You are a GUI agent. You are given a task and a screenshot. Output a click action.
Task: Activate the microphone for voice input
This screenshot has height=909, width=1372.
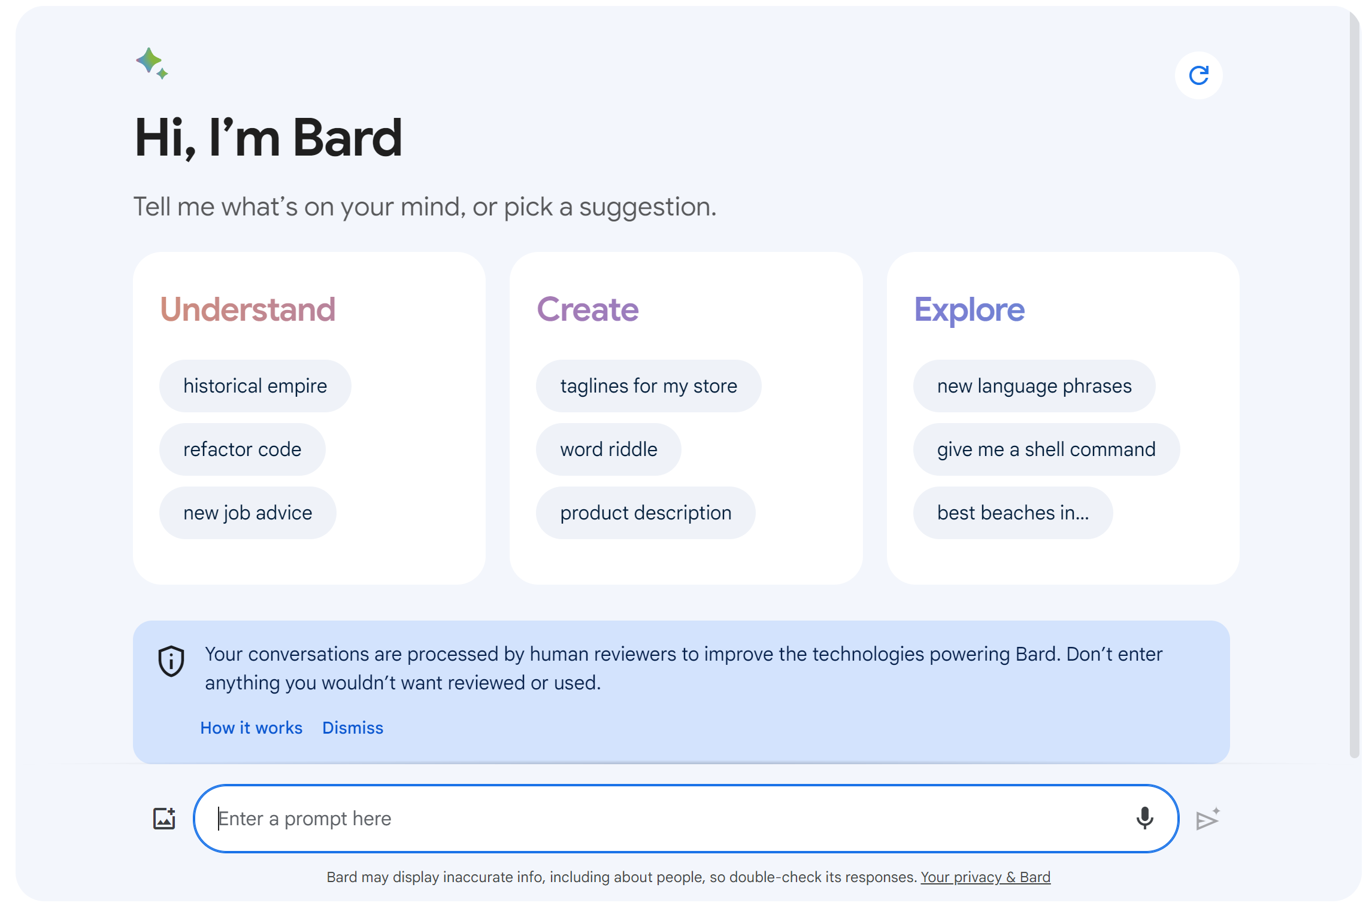pos(1144,818)
